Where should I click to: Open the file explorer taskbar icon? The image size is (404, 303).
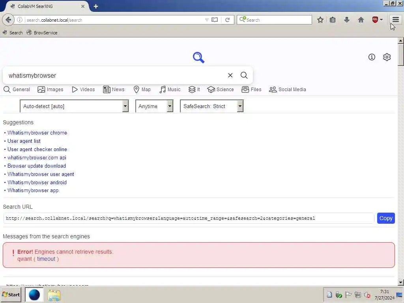(x=54, y=295)
